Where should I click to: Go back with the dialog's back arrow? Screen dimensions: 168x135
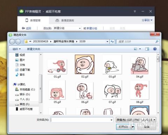[12, 42]
